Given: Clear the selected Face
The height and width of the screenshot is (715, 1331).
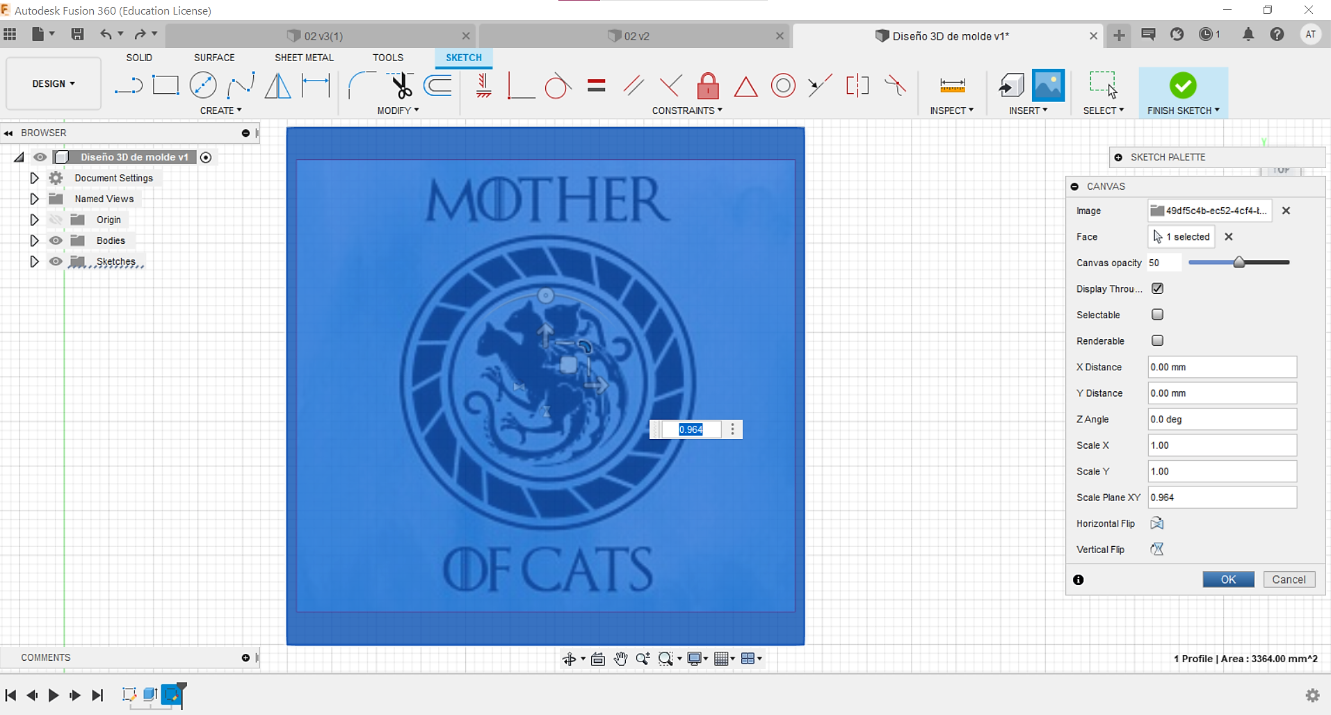Looking at the screenshot, I should [1229, 237].
